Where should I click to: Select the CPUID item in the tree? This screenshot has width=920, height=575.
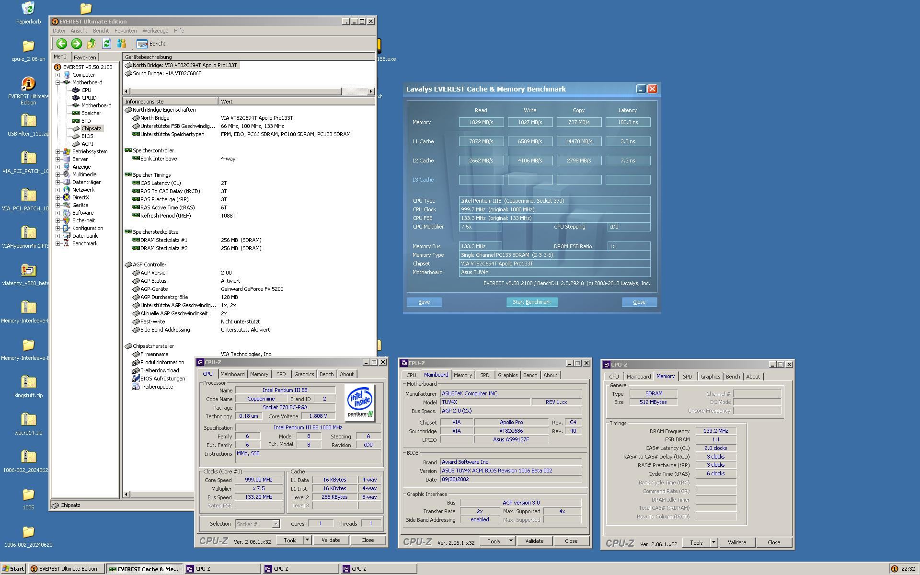89,98
